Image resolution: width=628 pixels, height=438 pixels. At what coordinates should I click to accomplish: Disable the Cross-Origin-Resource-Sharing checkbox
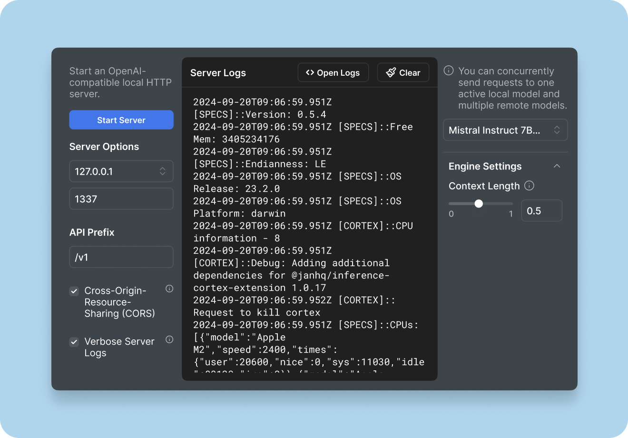(74, 291)
